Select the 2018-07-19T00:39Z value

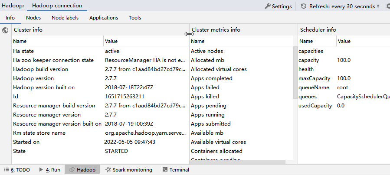(129, 124)
